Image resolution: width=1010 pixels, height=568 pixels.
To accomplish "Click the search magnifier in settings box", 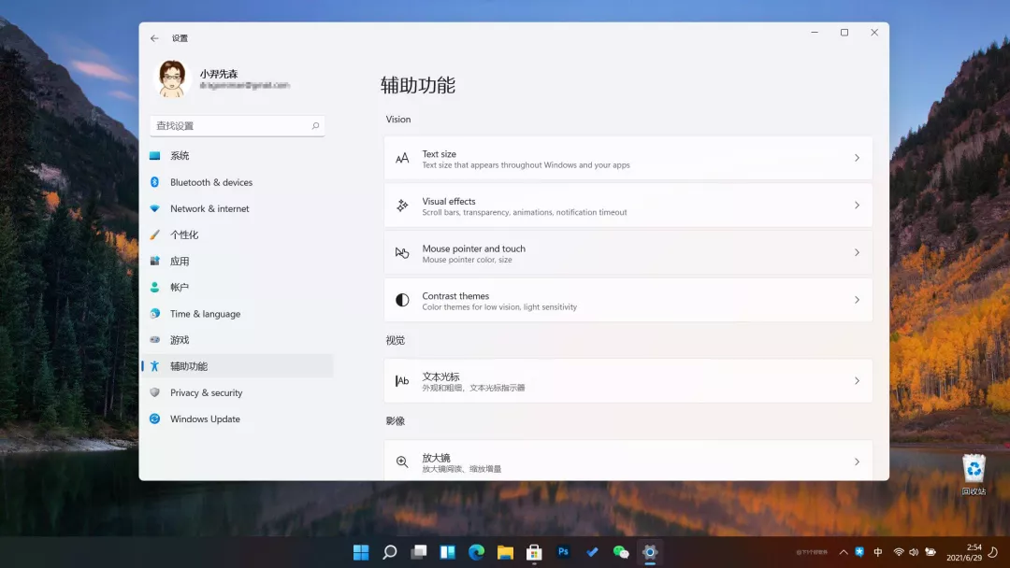I will click(x=315, y=126).
